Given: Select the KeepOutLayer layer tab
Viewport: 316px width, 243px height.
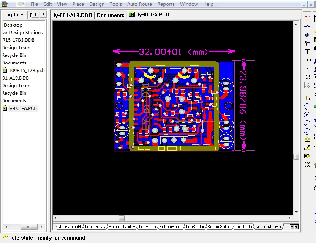Looking at the screenshot, I should pos(268,227).
